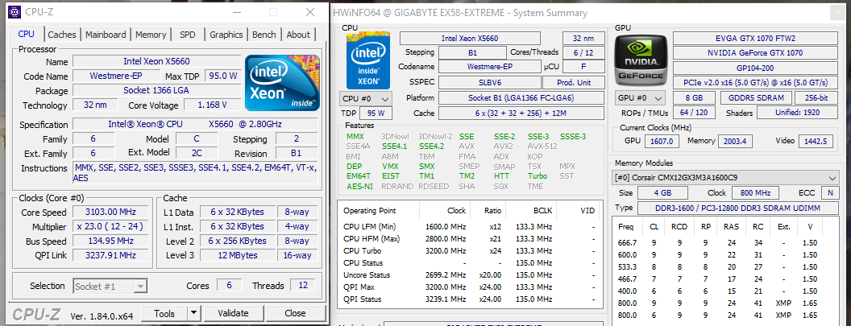
Task: Click the Code Name field Westmere-EP in CPU-Z
Action: coord(117,76)
